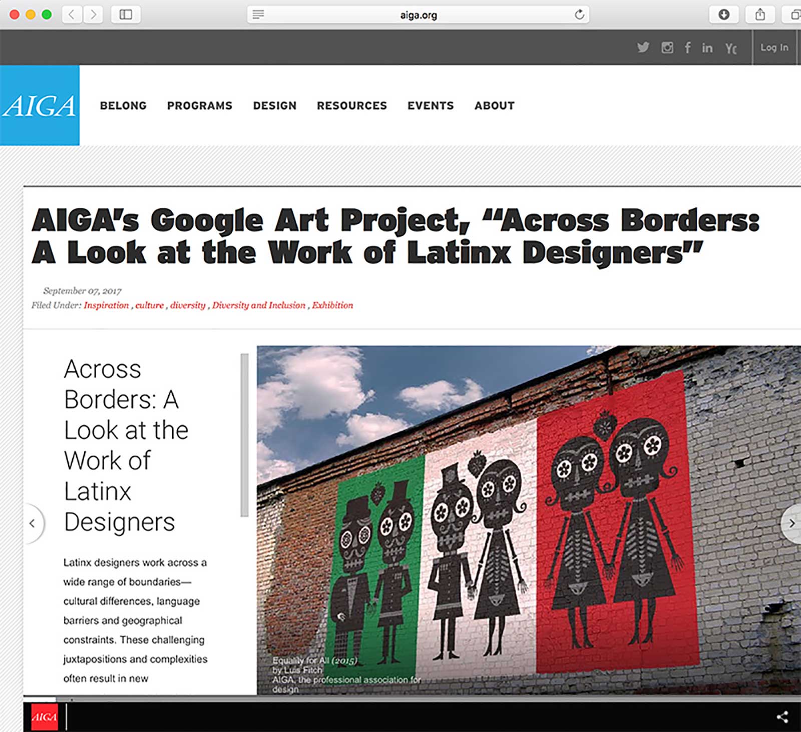
Task: Toggle the Safari sidebar button
Action: [126, 15]
